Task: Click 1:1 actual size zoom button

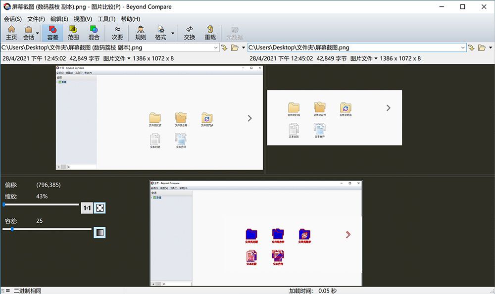Action: click(87, 208)
